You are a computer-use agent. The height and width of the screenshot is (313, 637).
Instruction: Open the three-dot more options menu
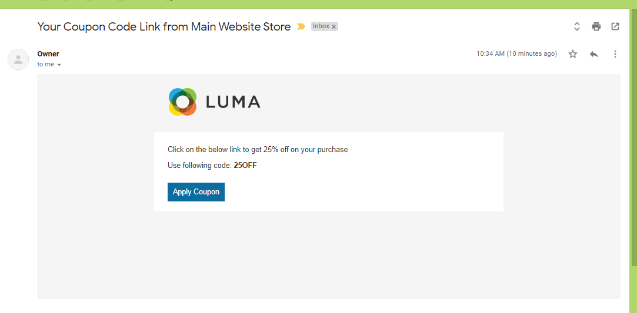pyautogui.click(x=615, y=54)
